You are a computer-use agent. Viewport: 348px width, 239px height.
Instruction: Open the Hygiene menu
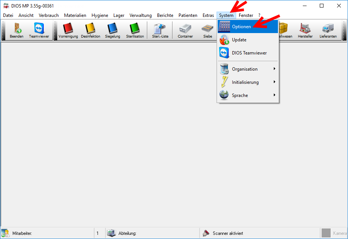point(100,15)
